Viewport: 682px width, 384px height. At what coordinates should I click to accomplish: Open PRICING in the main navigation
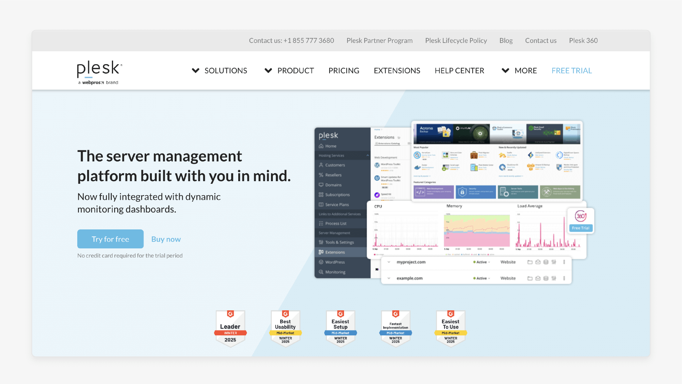344,71
